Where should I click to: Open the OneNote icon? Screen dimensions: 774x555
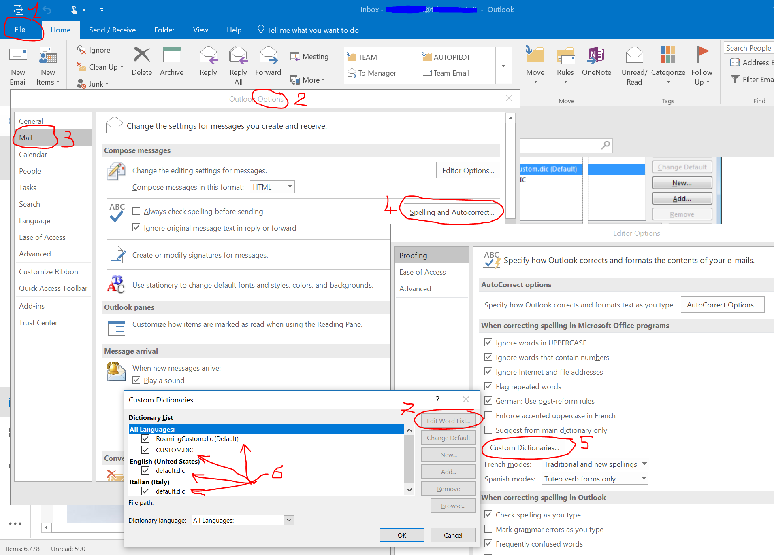[x=596, y=56]
